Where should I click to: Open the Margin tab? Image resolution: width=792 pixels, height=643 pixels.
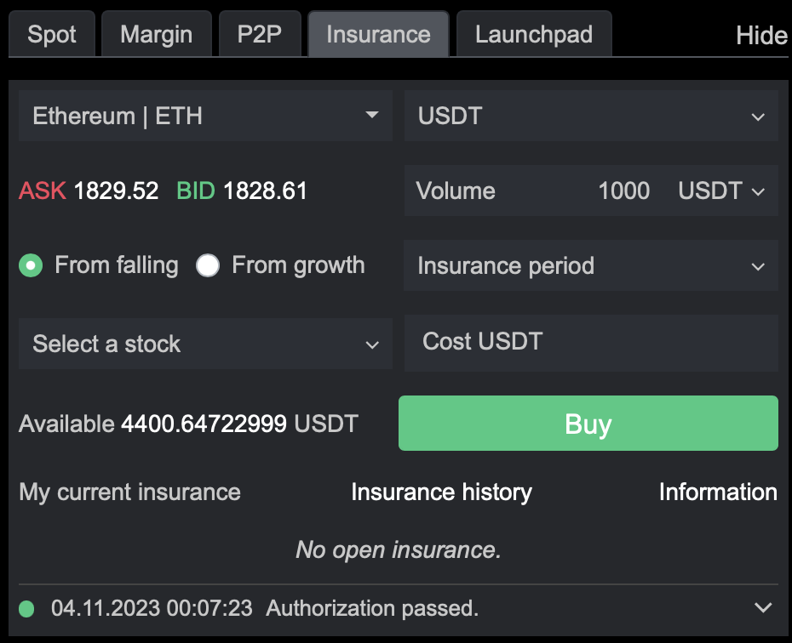point(156,35)
